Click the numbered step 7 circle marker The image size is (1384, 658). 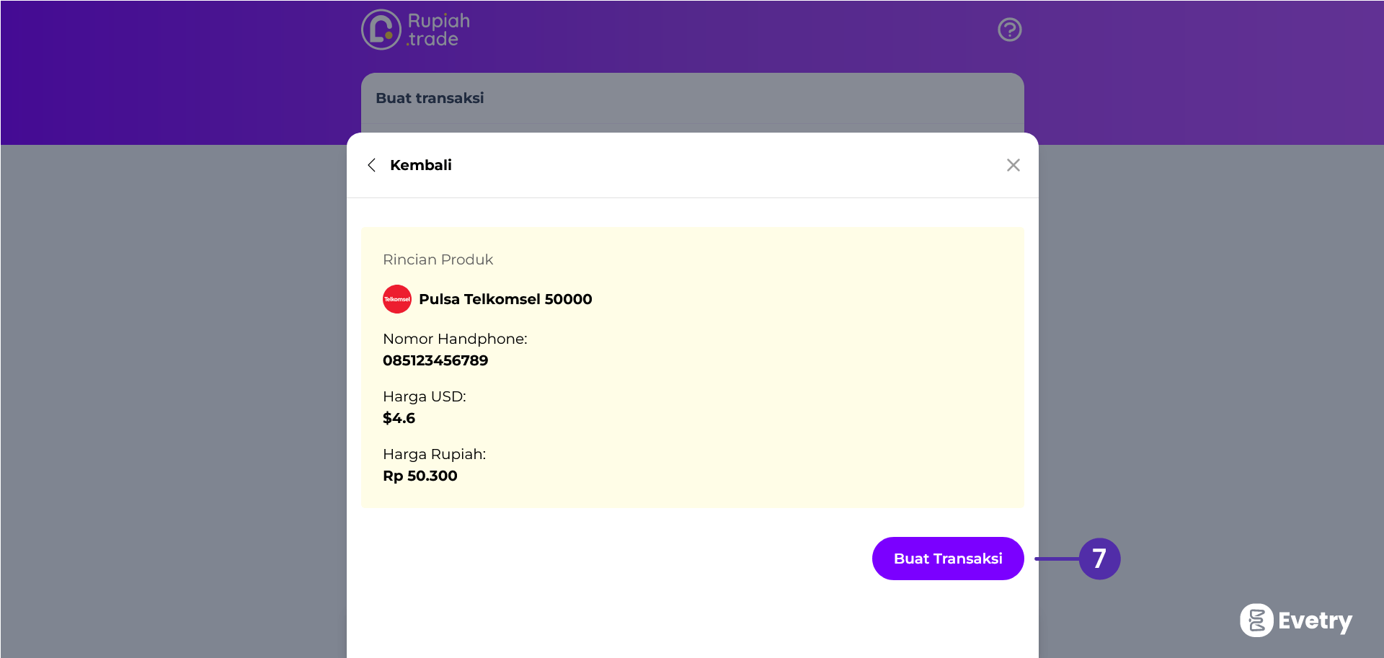1099,559
